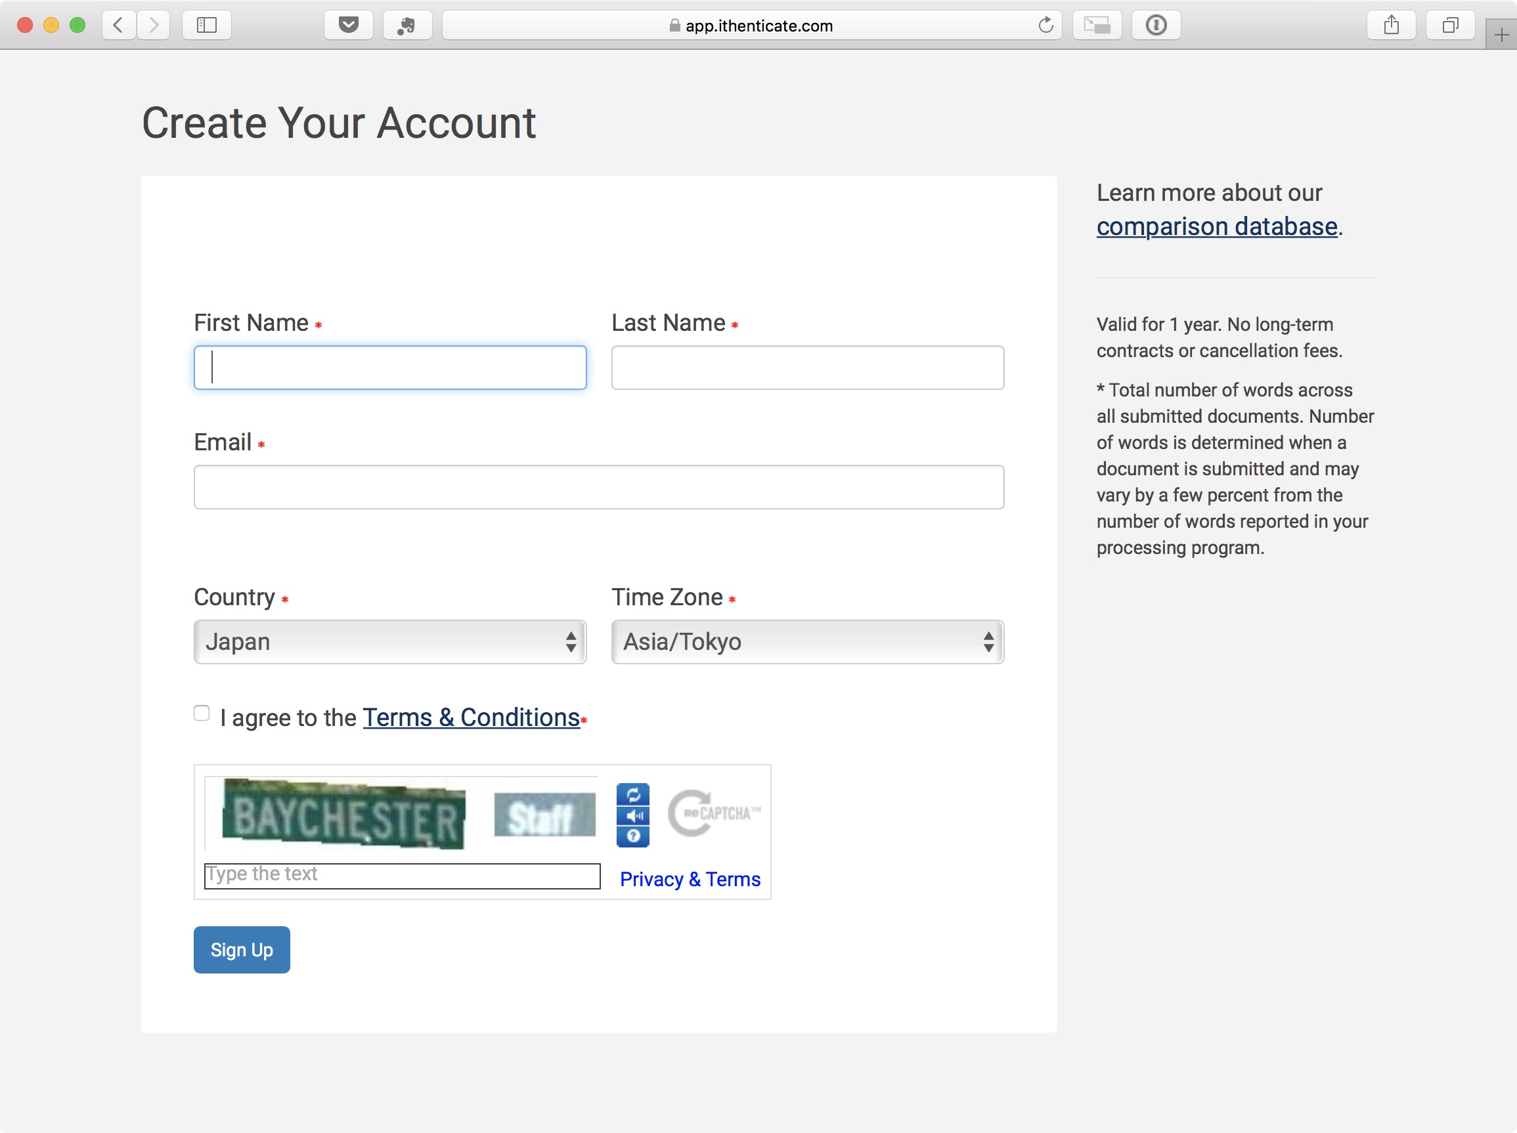Check the Terms & Conditions agreement box
Image resolution: width=1517 pixels, height=1133 pixels.
coord(202,714)
